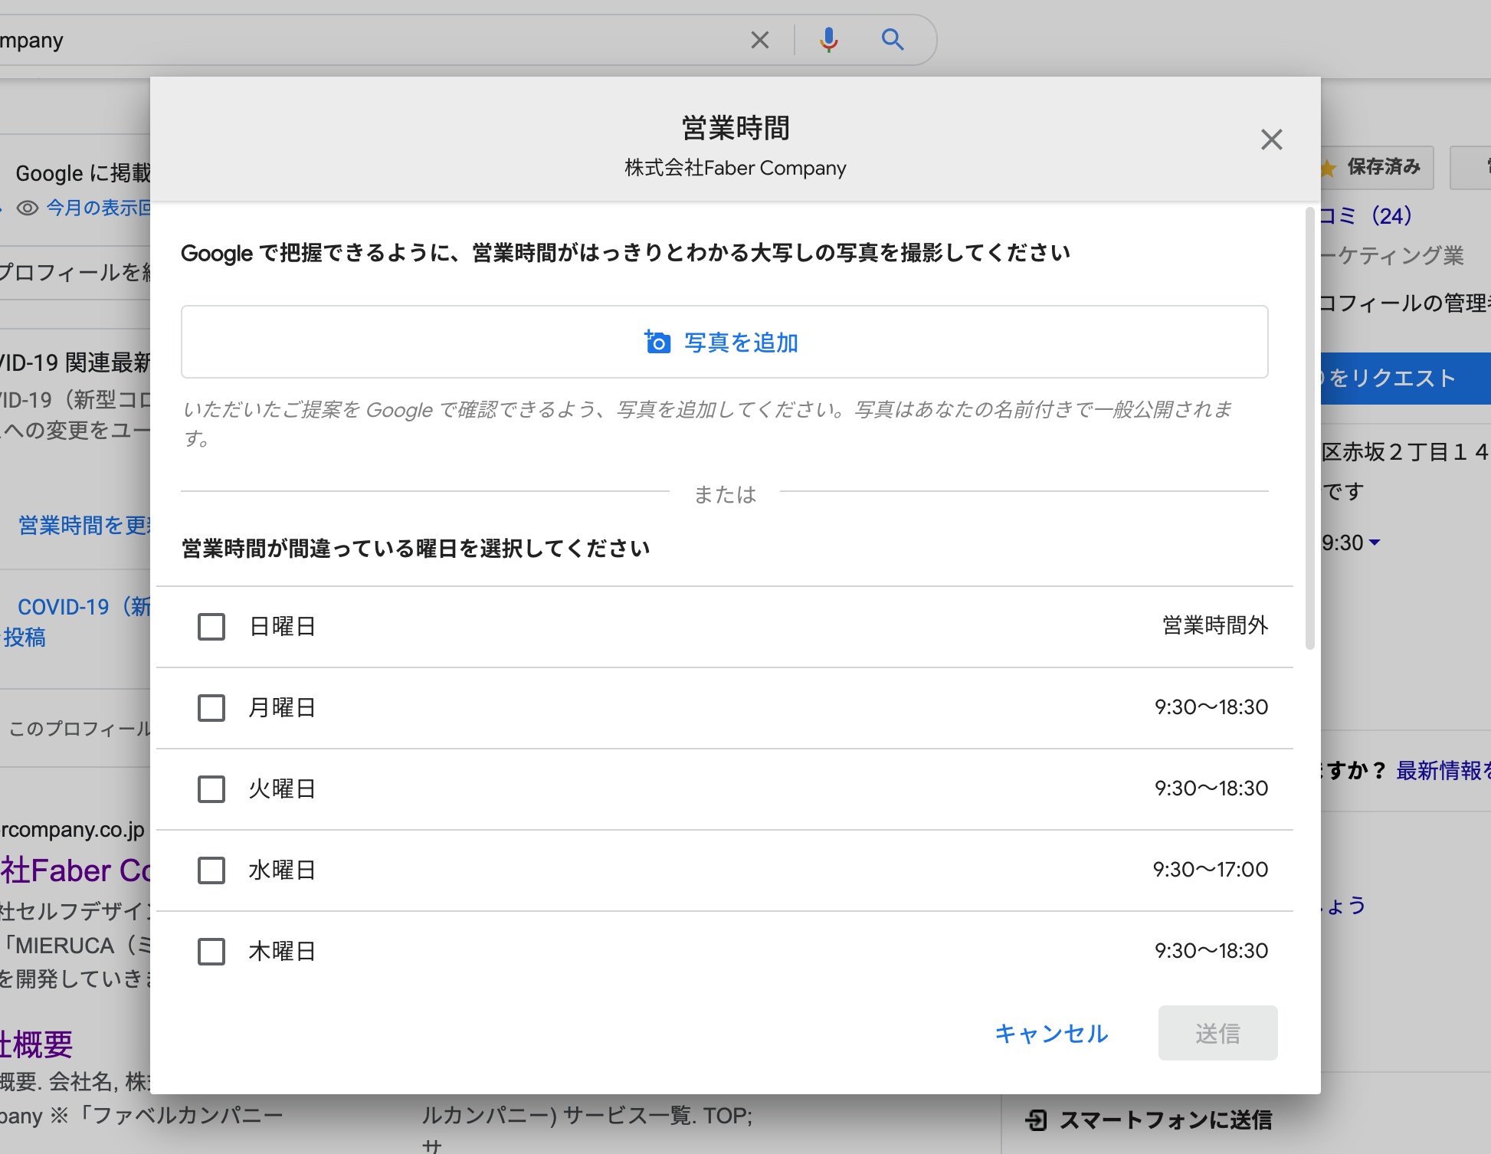Click 営業時間外 text for Sunday
Viewport: 1491px width, 1154px height.
pyautogui.click(x=1215, y=626)
